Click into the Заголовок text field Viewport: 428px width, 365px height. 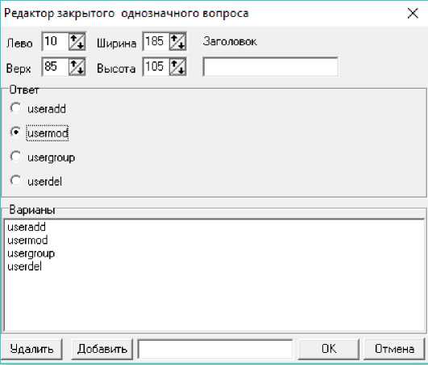click(x=271, y=67)
